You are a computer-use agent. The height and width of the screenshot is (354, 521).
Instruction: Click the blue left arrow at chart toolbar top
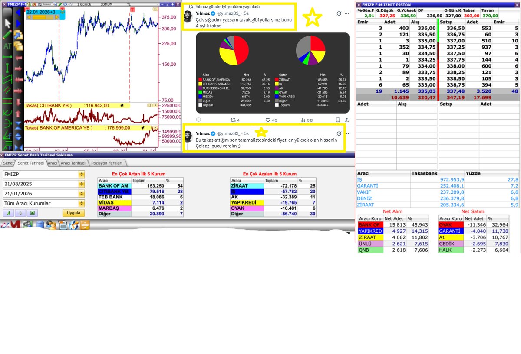coord(18,12)
